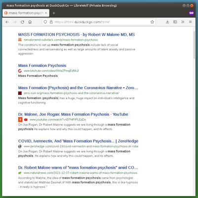This screenshot has width=198, height=198.
Task: Click the DuckDuckGo URL address bar
Action: tap(99, 22)
